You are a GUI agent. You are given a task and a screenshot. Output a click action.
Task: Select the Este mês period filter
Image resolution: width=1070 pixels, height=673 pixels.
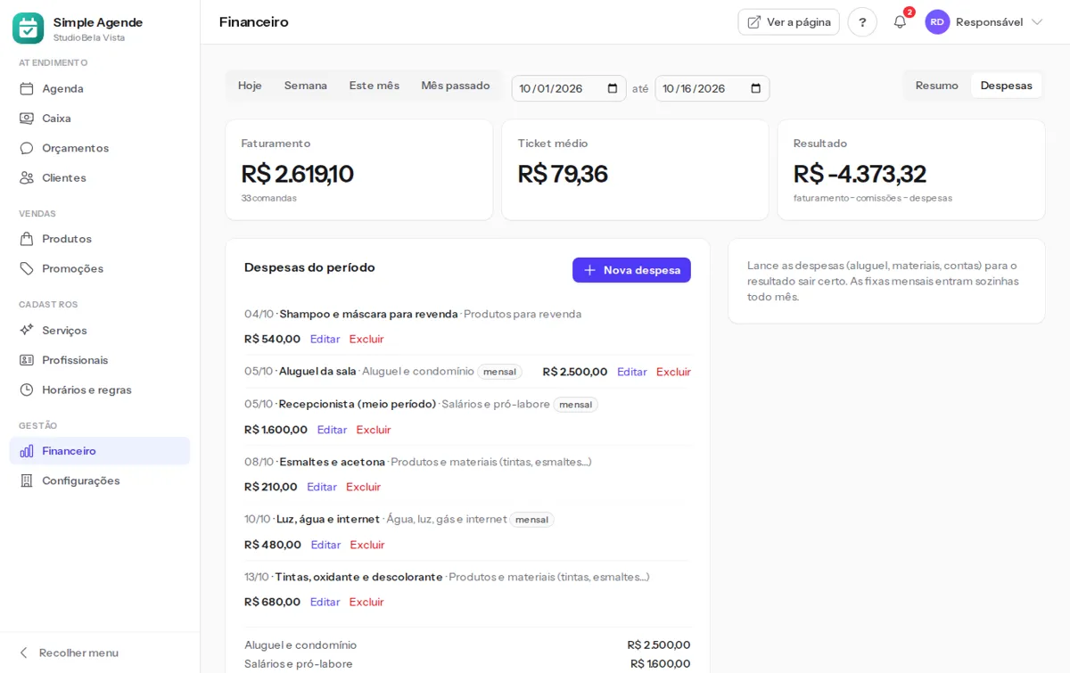tap(374, 86)
